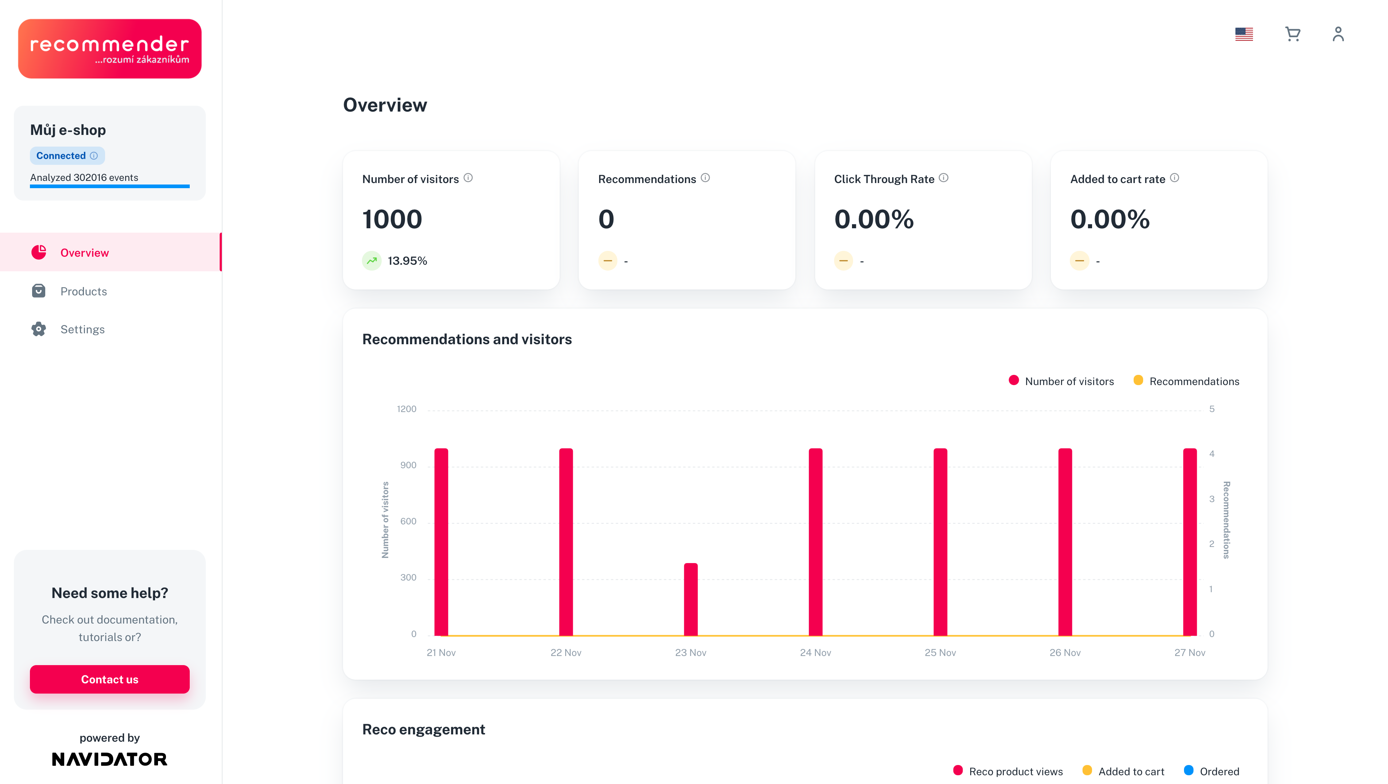This screenshot has height=784, width=1388.
Task: Click info icon next to Click Through Rate
Action: (x=944, y=178)
